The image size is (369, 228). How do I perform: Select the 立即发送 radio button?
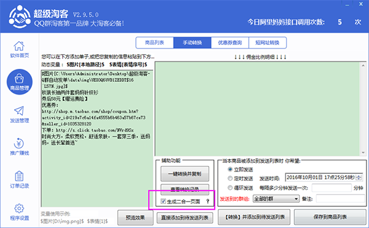coord(230,169)
